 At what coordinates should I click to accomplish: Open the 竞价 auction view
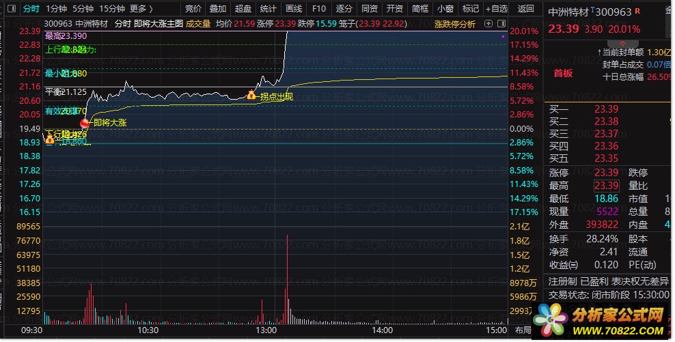[x=193, y=9]
